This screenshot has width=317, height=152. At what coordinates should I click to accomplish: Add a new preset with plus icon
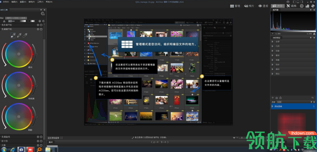[273, 98]
